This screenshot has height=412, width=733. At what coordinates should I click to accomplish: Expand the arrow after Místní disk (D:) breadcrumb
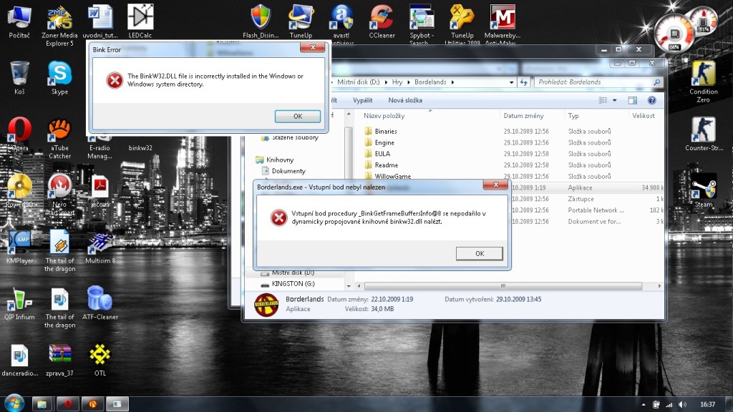[386, 82]
